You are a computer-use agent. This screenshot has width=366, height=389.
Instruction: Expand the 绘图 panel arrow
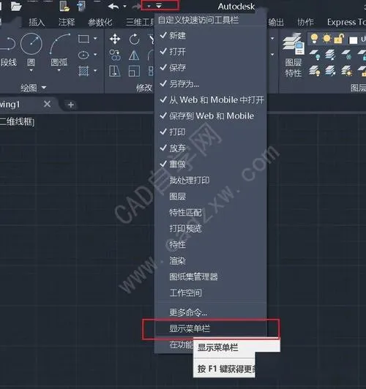click(x=44, y=87)
